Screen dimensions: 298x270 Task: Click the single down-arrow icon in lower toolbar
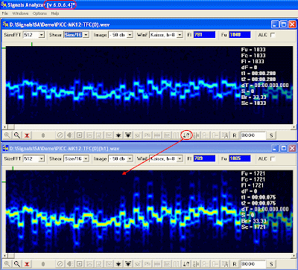[118, 264]
